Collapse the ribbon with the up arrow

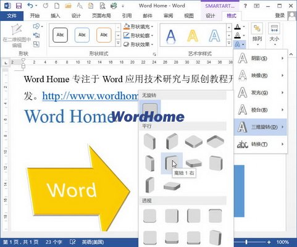[291, 54]
